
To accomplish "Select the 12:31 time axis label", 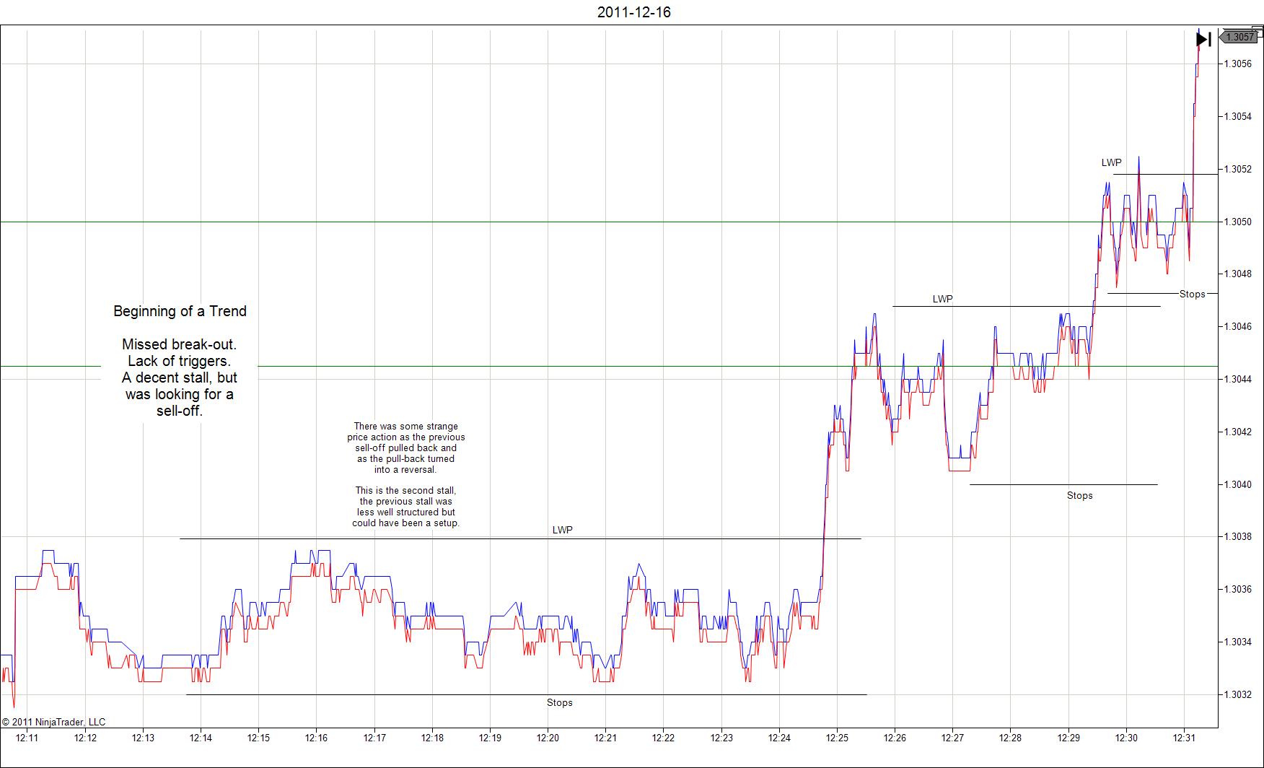I will (x=1184, y=738).
